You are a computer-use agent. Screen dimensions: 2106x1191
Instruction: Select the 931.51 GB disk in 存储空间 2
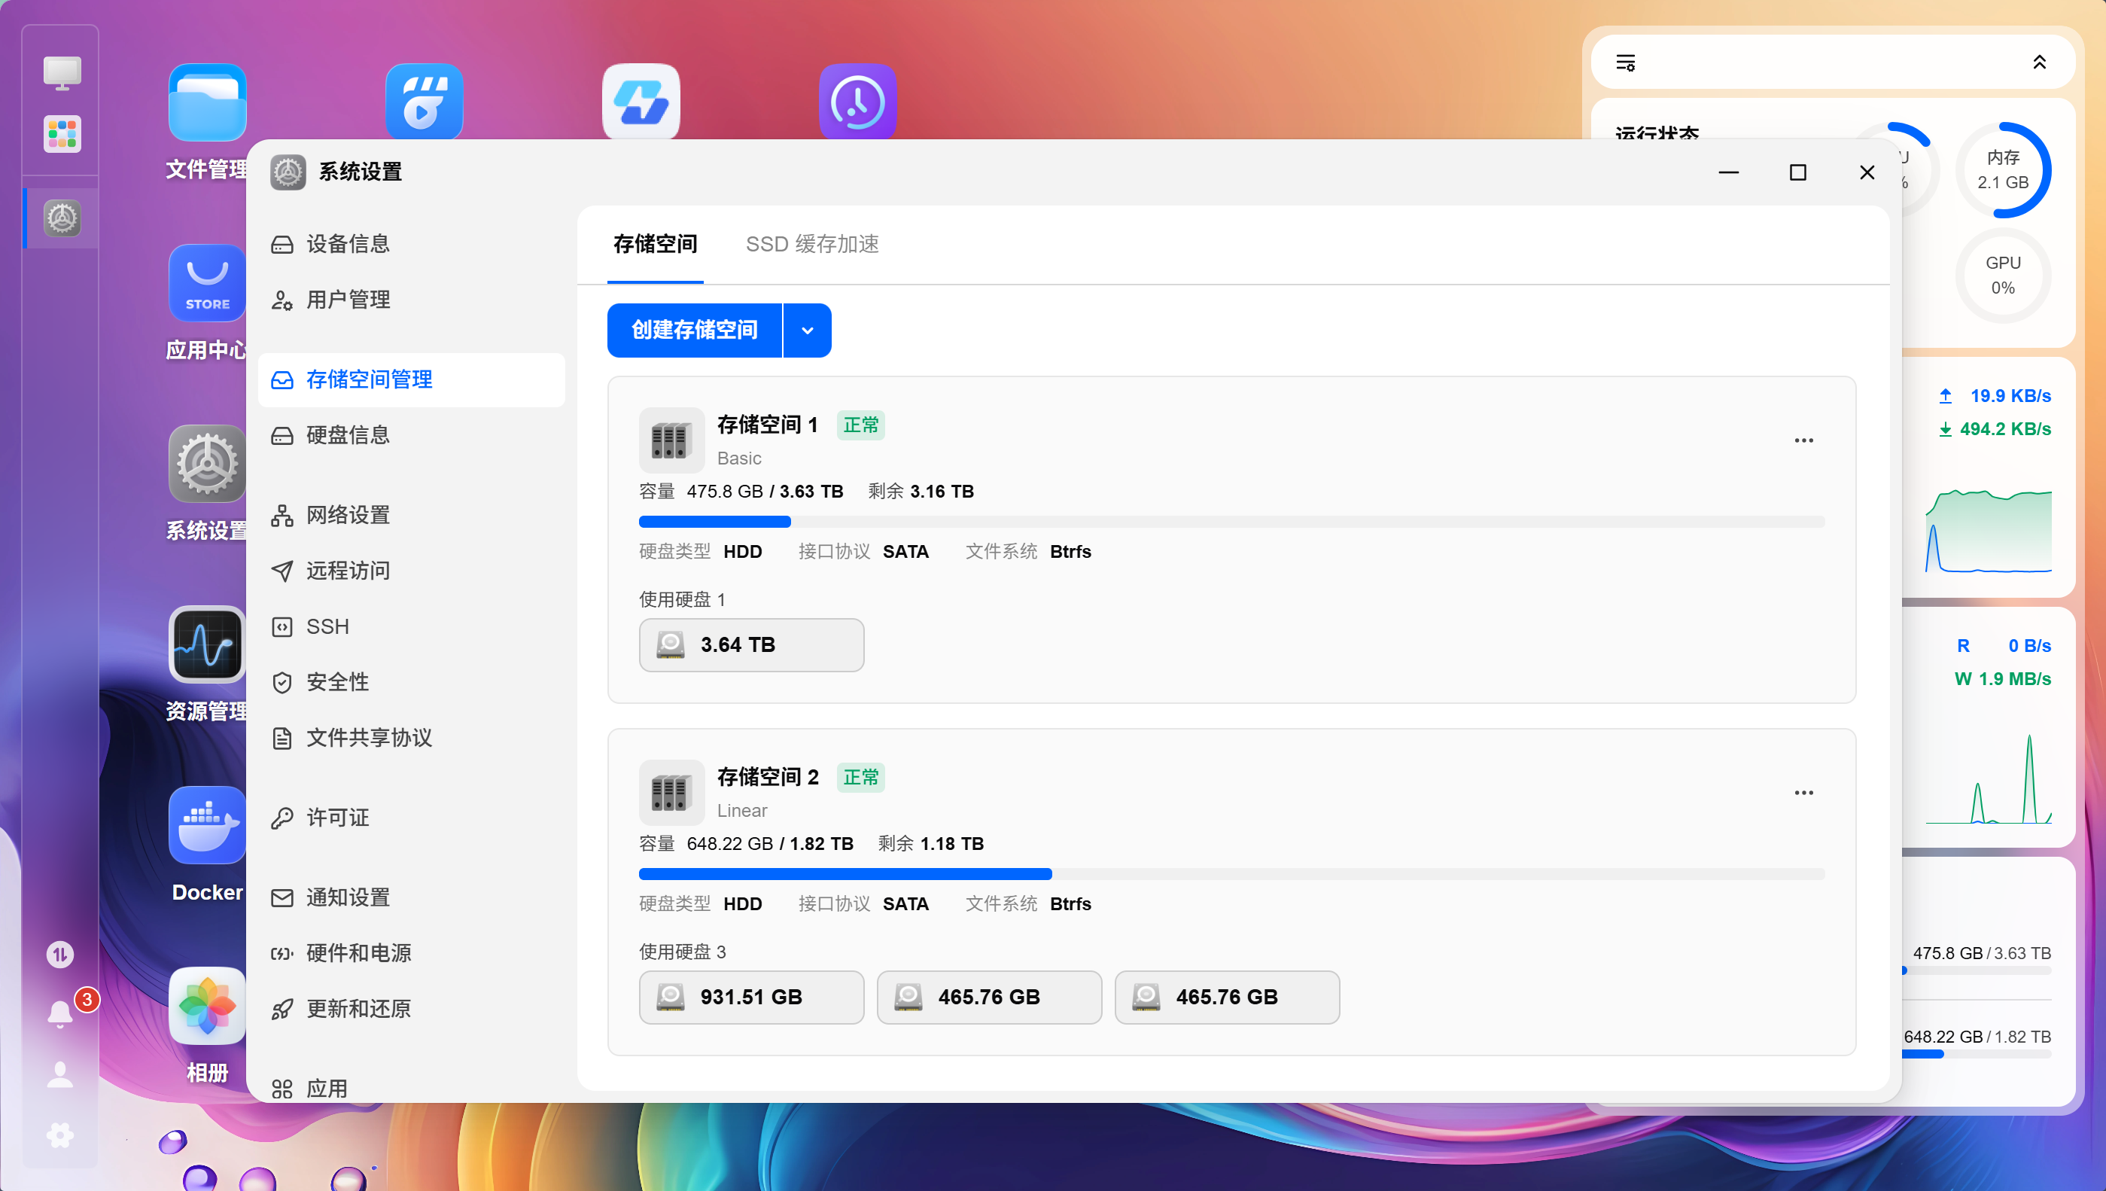coord(751,997)
